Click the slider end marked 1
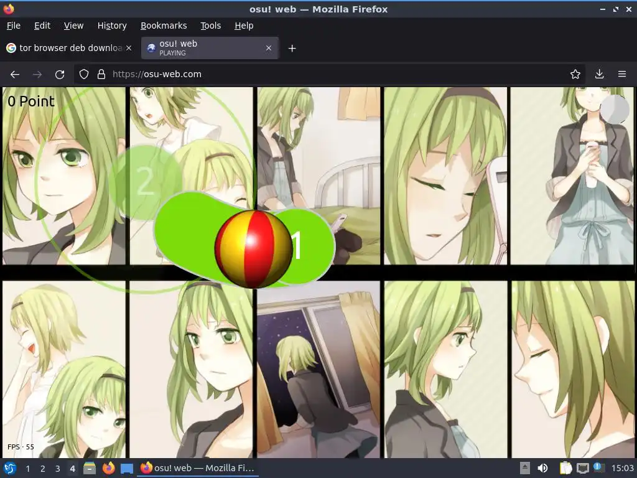 tap(297, 245)
